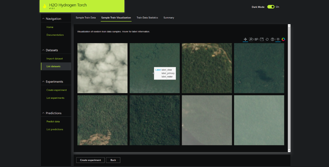Collapse the Datasets section

[43, 50]
